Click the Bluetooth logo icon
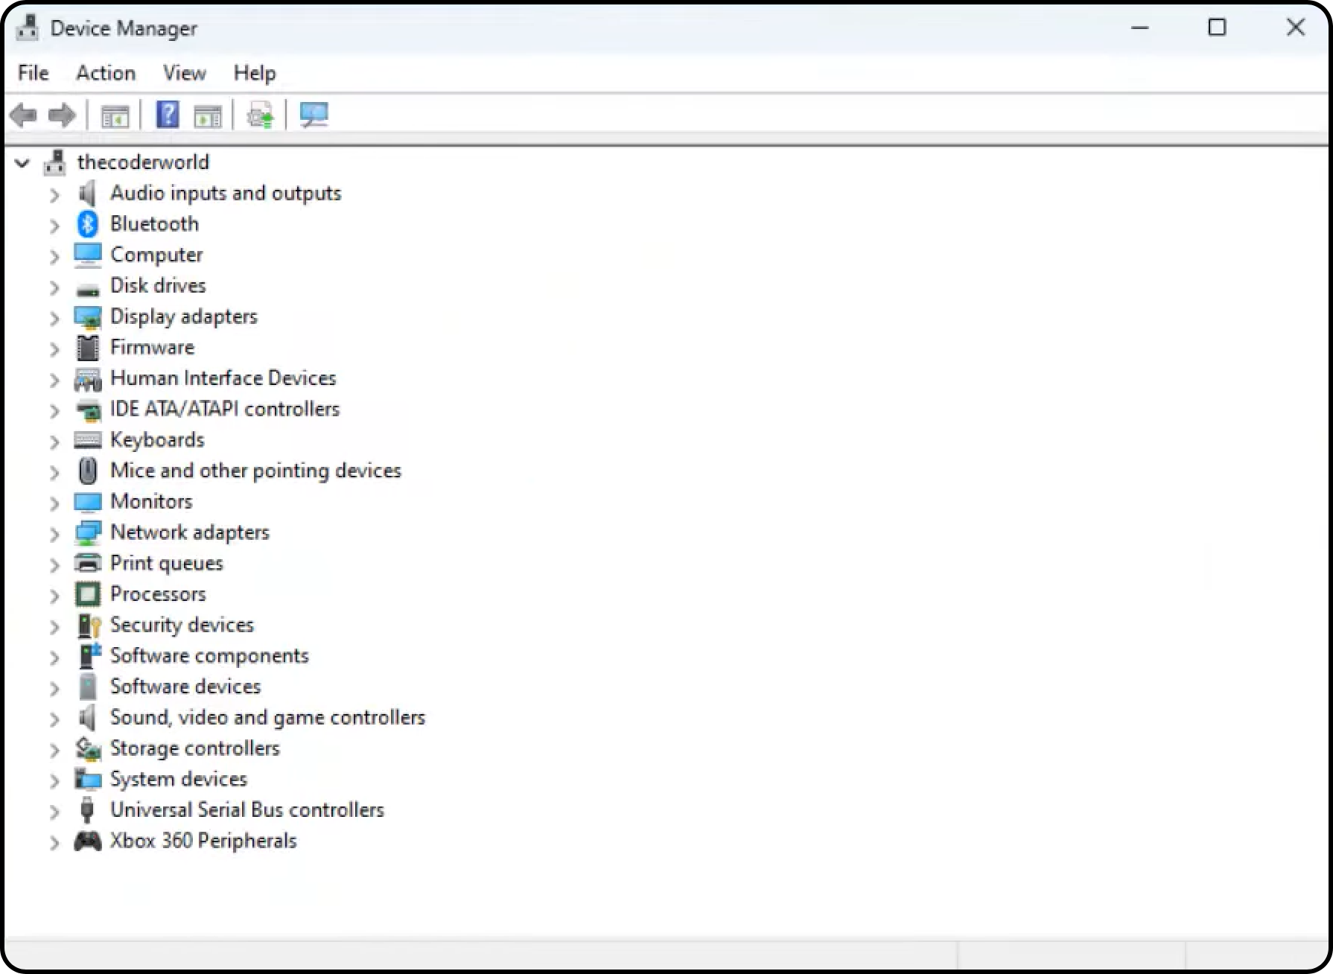This screenshot has width=1333, height=974. pos(88,224)
